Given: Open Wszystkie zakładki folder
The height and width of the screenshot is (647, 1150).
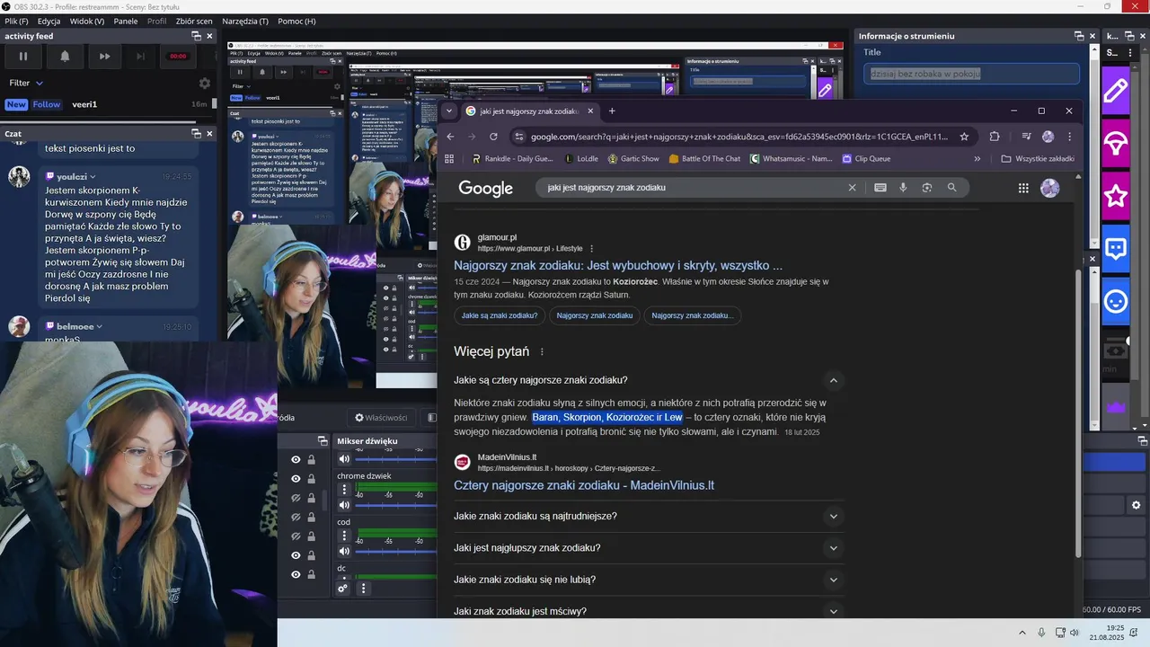Looking at the screenshot, I should coord(1038,159).
